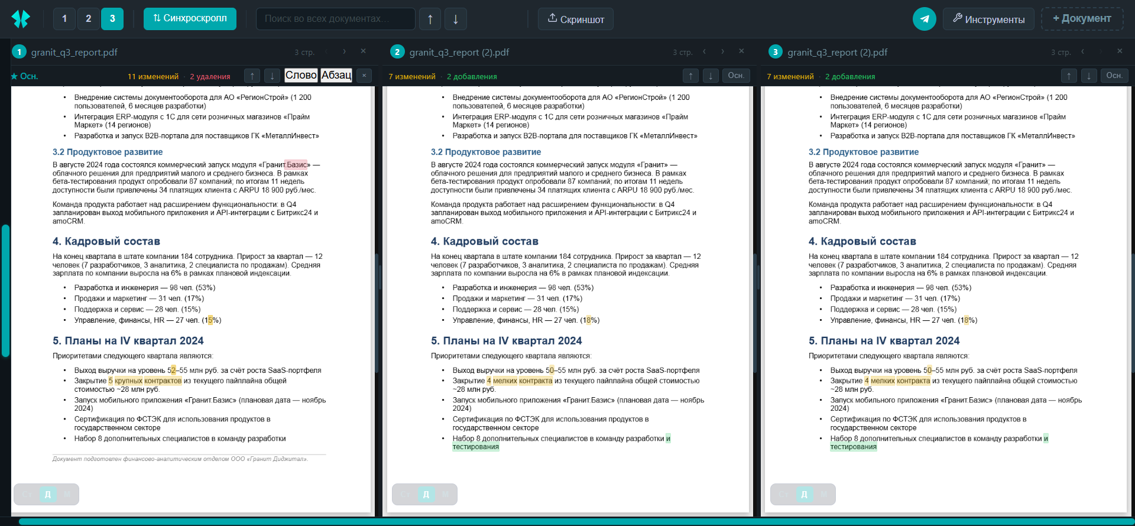The height and width of the screenshot is (526, 1135).
Task: Jump to next change in document 2
Action: click(711, 76)
